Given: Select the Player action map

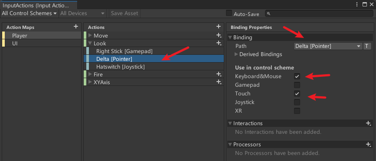Looking at the screenshot, I should click(42, 35).
